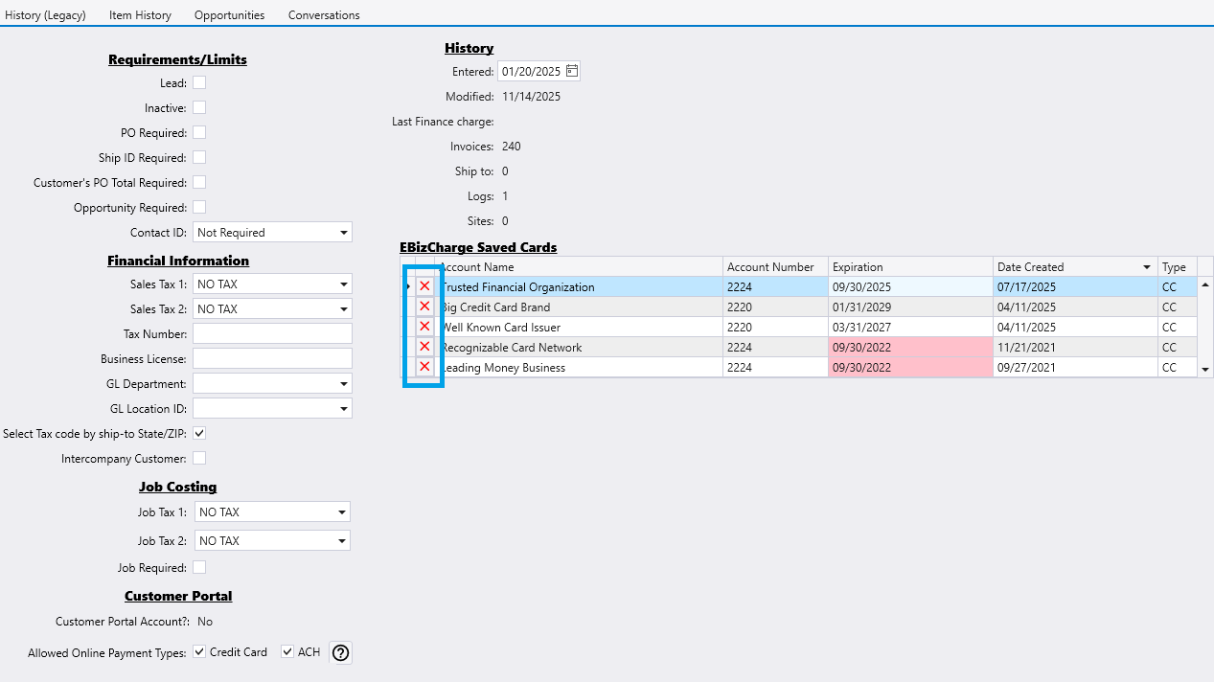
Task: Mark the customer as Inactive
Action: (x=199, y=107)
